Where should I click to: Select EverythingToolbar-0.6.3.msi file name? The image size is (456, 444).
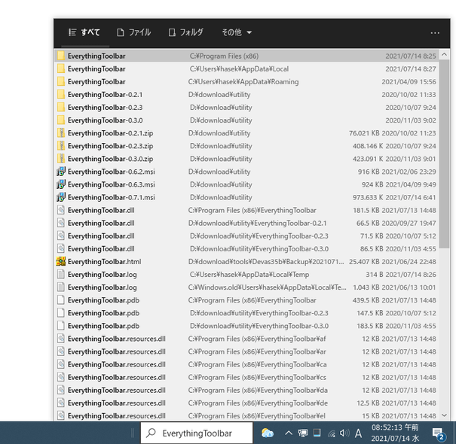pyautogui.click(x=111, y=184)
